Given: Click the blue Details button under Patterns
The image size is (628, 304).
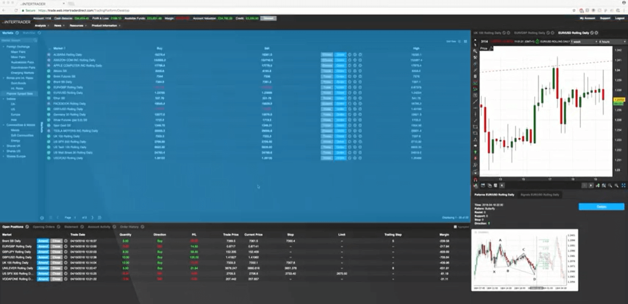Looking at the screenshot, I should [x=602, y=206].
